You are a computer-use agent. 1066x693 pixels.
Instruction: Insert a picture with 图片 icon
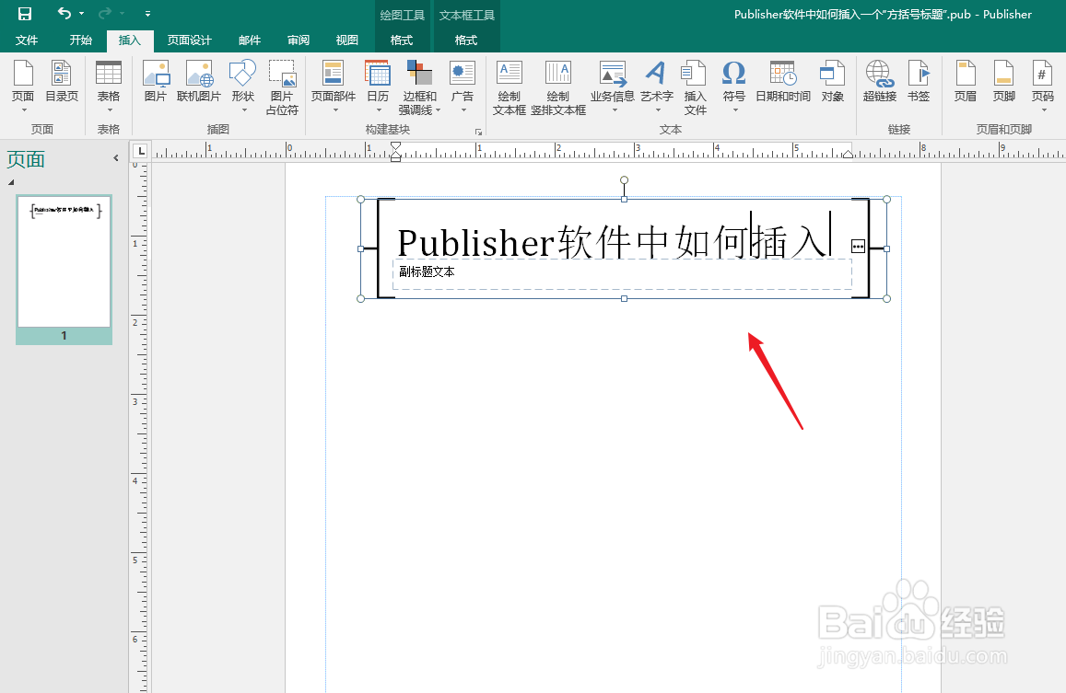click(156, 82)
